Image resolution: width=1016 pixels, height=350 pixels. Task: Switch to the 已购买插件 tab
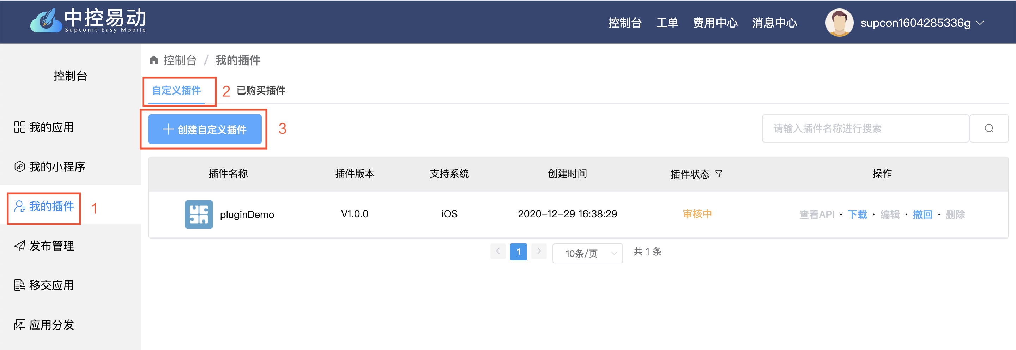[261, 91]
